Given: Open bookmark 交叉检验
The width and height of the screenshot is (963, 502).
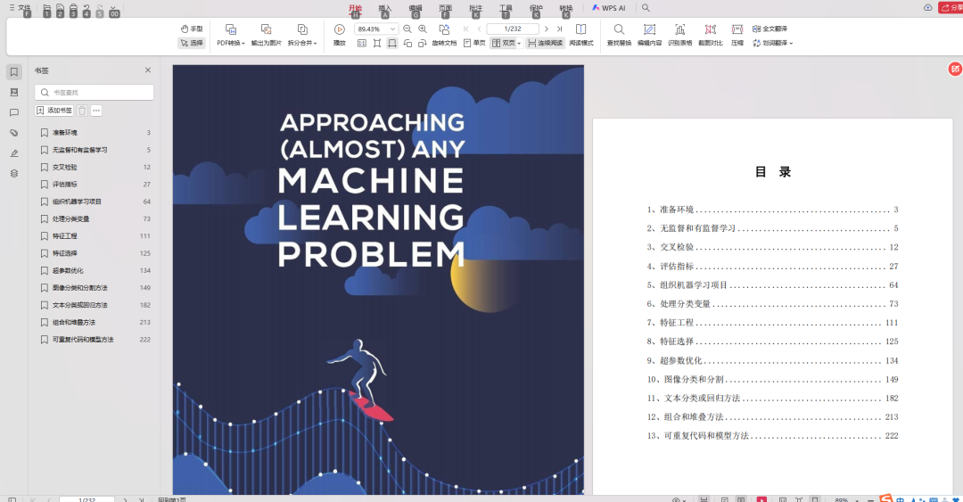Looking at the screenshot, I should click(64, 167).
